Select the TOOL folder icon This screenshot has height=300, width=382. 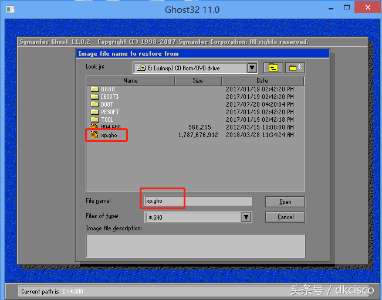(x=95, y=119)
